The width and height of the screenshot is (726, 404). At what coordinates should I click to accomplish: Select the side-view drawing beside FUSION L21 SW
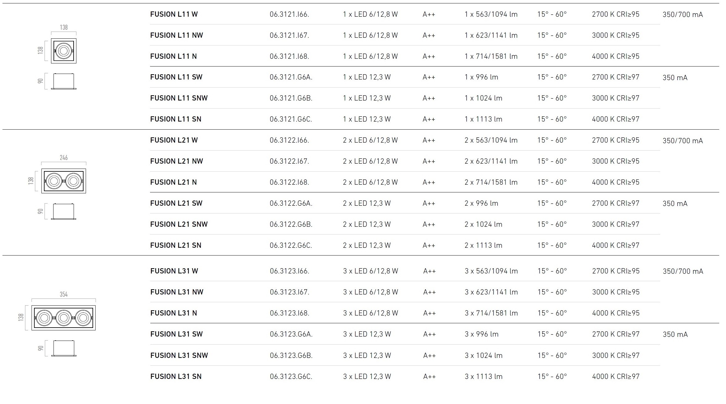coord(64,212)
